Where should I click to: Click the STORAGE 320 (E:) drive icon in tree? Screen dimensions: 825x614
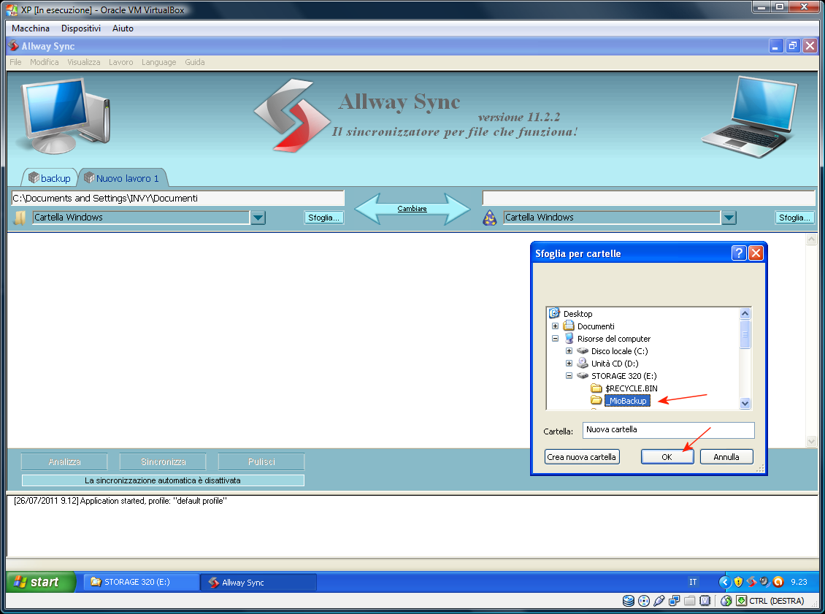(583, 376)
